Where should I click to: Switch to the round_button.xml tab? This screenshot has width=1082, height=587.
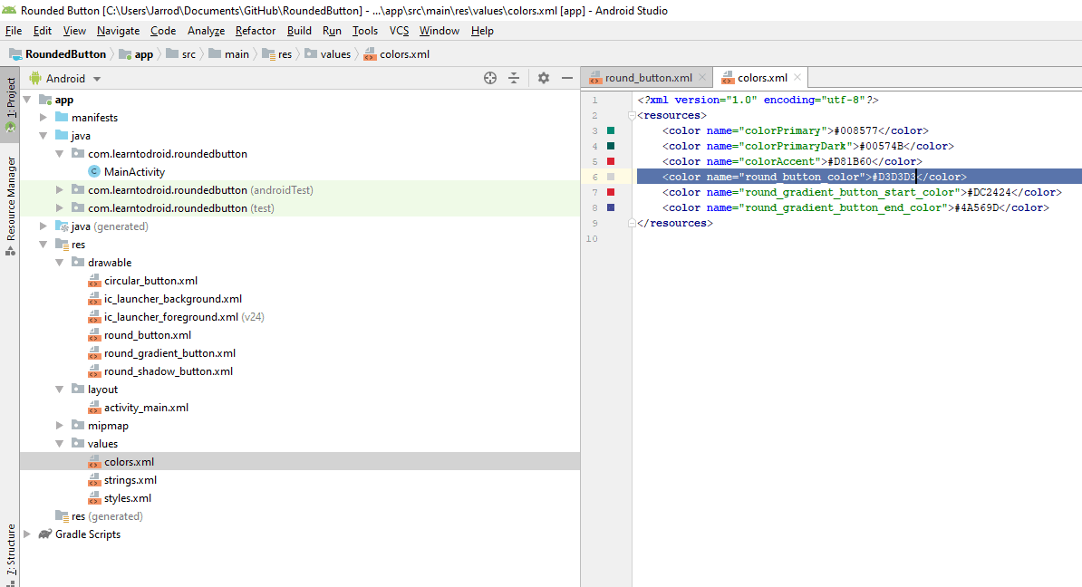pyautogui.click(x=647, y=78)
